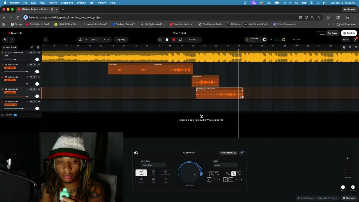Mute track 01 piano
This screenshot has width=359, height=202.
(31, 52)
